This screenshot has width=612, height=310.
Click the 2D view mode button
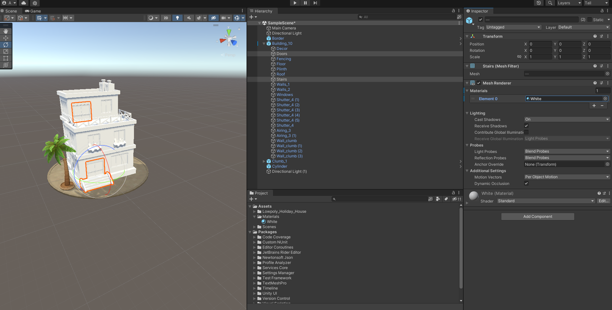click(x=166, y=18)
